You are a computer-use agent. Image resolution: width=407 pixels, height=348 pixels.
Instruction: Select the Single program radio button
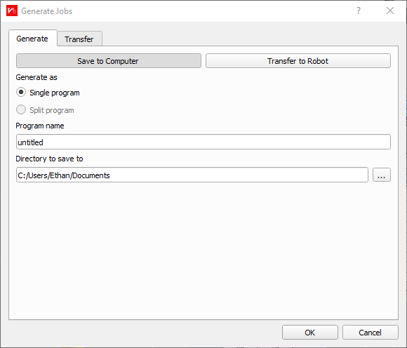[x=21, y=93]
